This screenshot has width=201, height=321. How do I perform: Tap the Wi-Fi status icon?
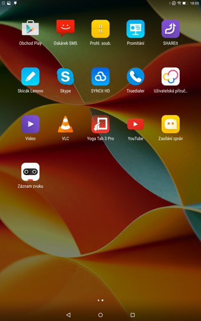pyautogui.click(x=179, y=3)
